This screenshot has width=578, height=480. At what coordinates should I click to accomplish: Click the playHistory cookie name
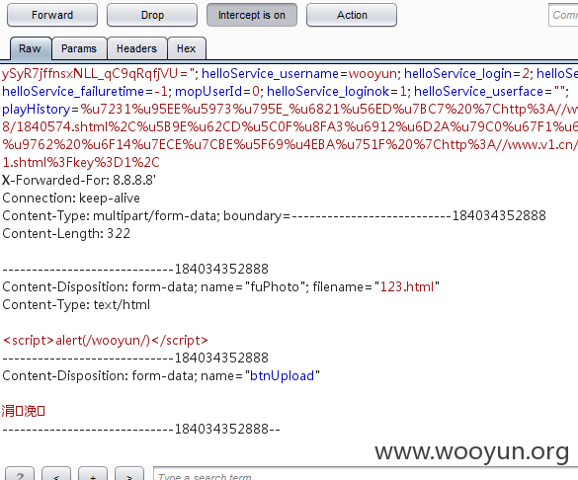[x=37, y=110]
